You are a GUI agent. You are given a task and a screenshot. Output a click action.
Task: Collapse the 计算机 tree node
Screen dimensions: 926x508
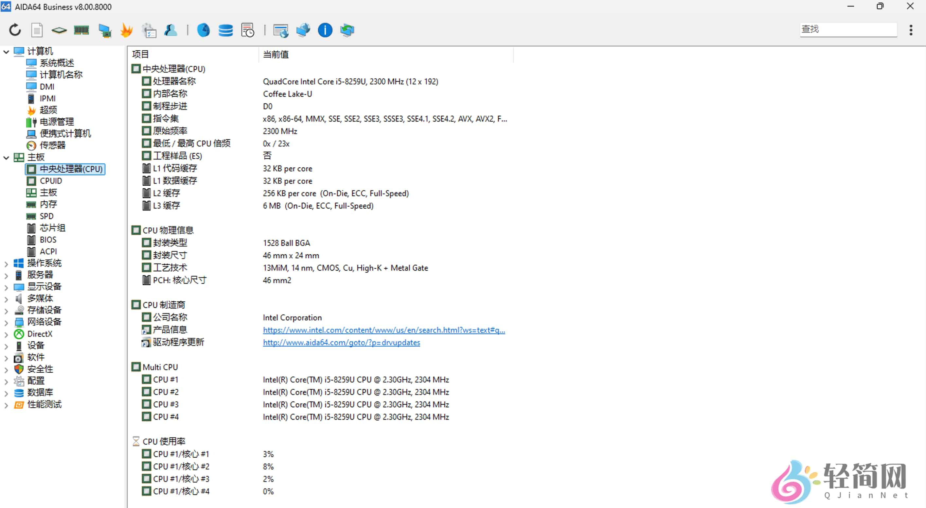pyautogui.click(x=6, y=52)
